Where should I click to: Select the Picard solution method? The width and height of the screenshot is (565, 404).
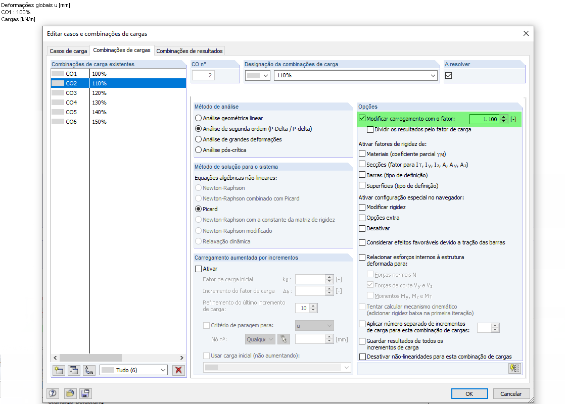(x=198, y=209)
